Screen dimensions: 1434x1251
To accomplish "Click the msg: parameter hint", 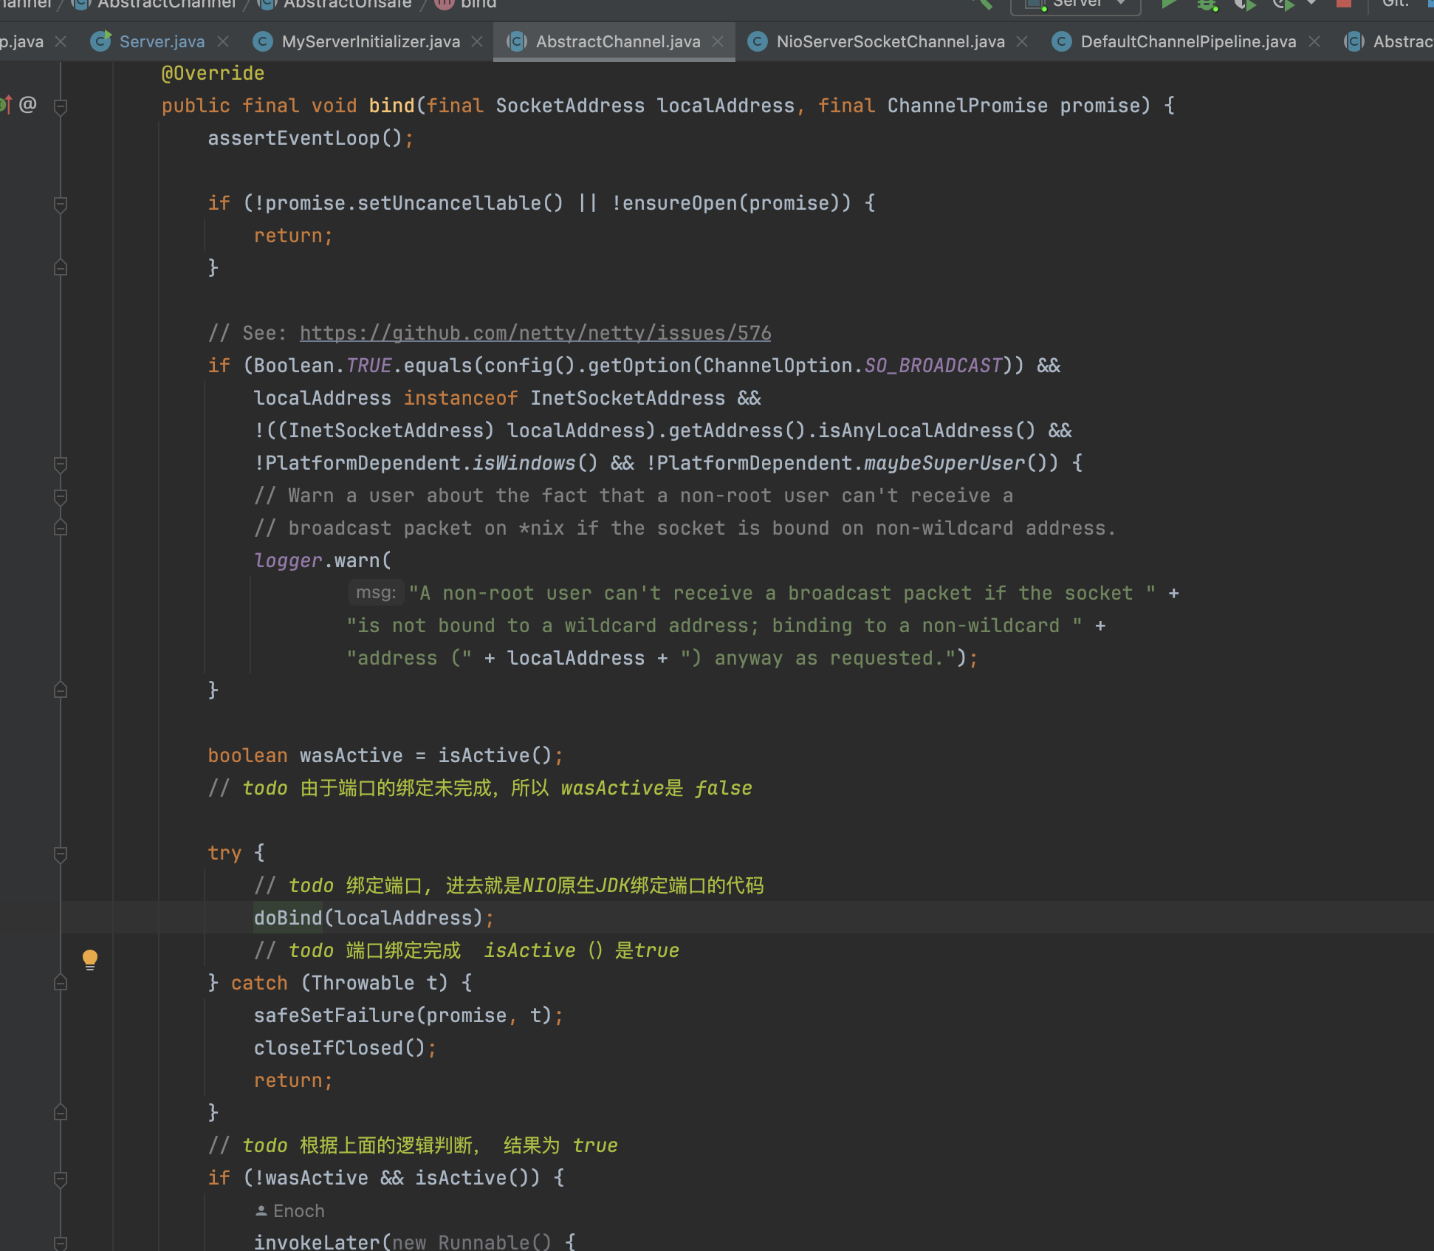I will point(376,592).
